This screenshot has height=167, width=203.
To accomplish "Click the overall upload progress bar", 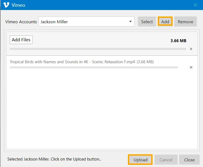I will tap(98, 49).
